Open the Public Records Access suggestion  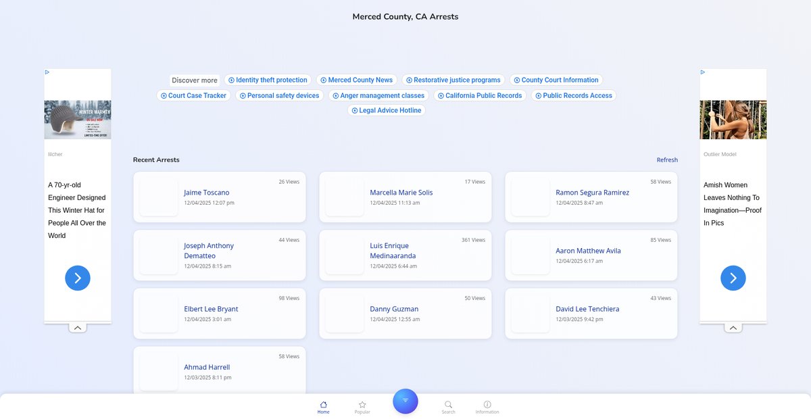click(x=574, y=95)
